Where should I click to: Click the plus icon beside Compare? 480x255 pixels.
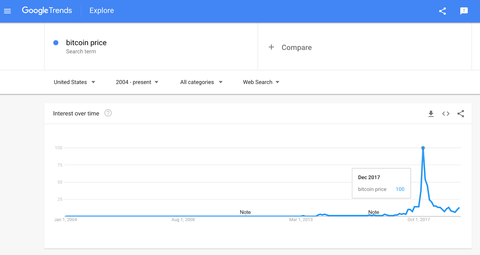[271, 47]
